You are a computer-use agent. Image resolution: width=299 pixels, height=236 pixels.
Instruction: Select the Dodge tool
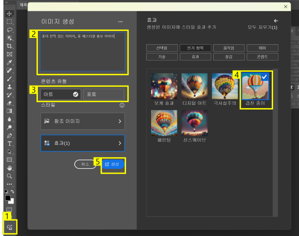[x=9, y=127]
